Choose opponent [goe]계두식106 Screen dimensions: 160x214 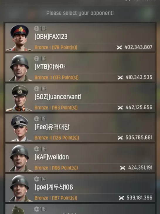click(x=80, y=188)
